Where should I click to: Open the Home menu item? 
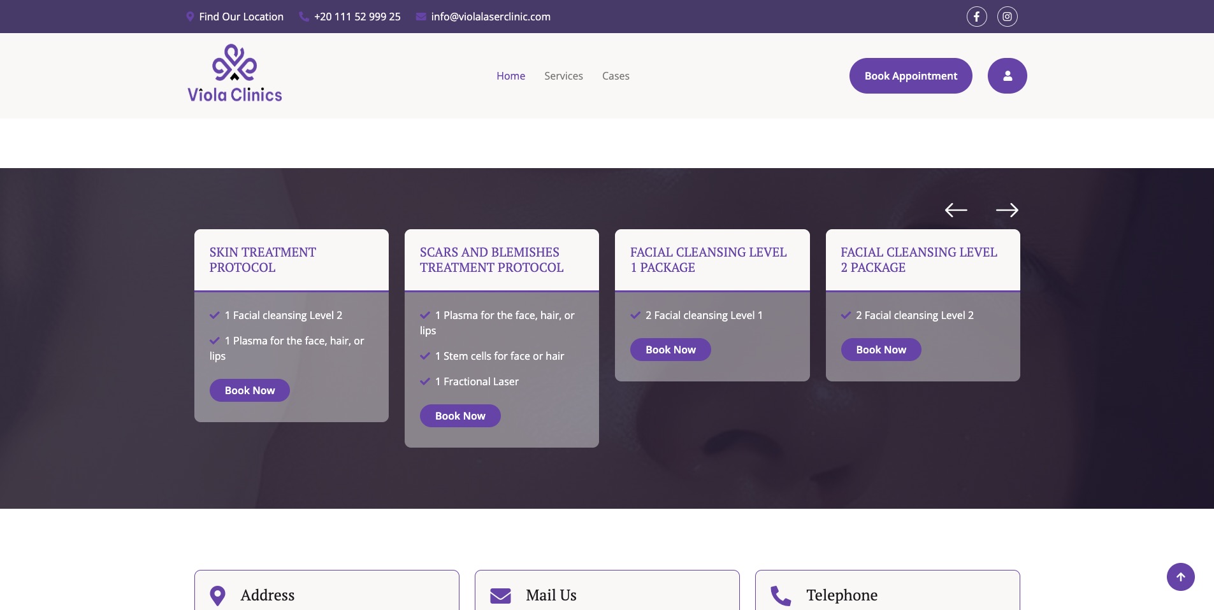pos(510,76)
